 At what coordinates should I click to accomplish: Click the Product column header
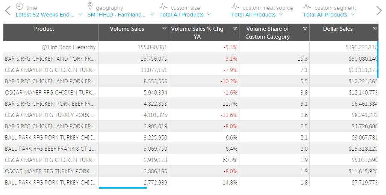(44, 29)
